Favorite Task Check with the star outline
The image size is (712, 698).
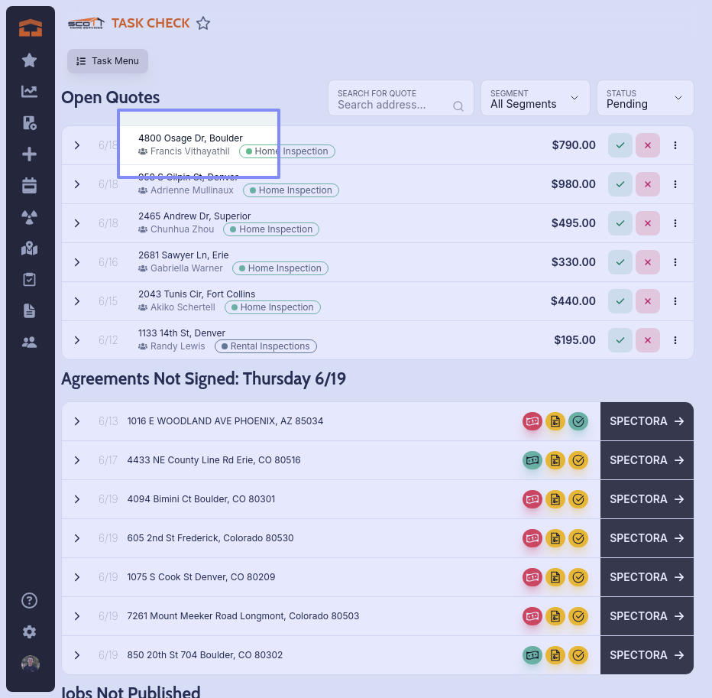pyautogui.click(x=203, y=24)
